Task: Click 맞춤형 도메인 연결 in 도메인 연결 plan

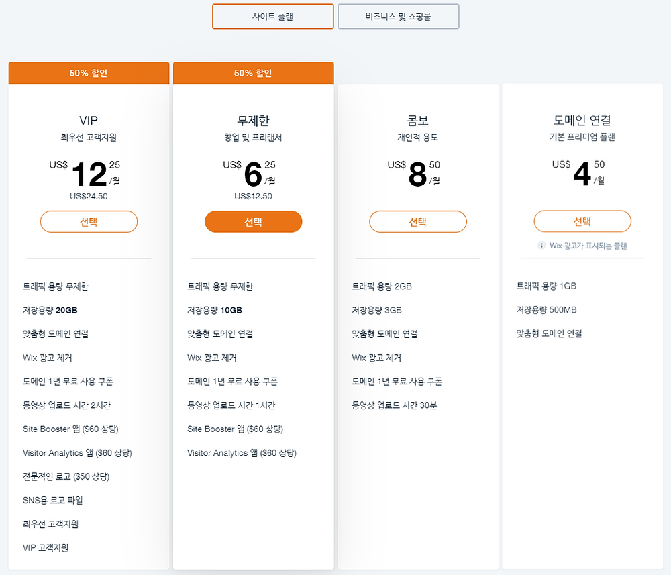Action: click(x=549, y=333)
